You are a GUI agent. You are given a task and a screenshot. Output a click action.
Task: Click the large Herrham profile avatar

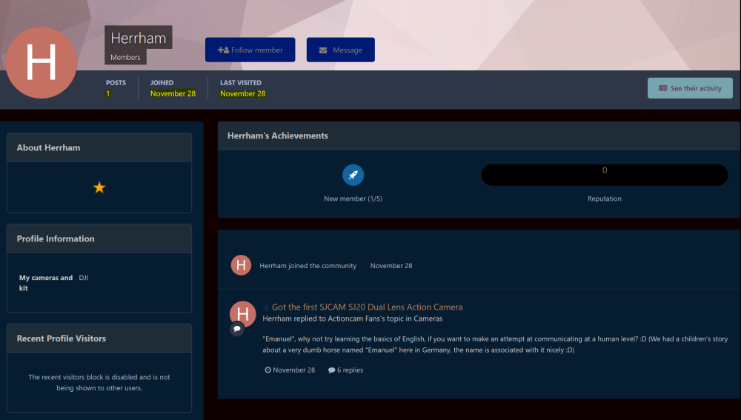tap(41, 63)
